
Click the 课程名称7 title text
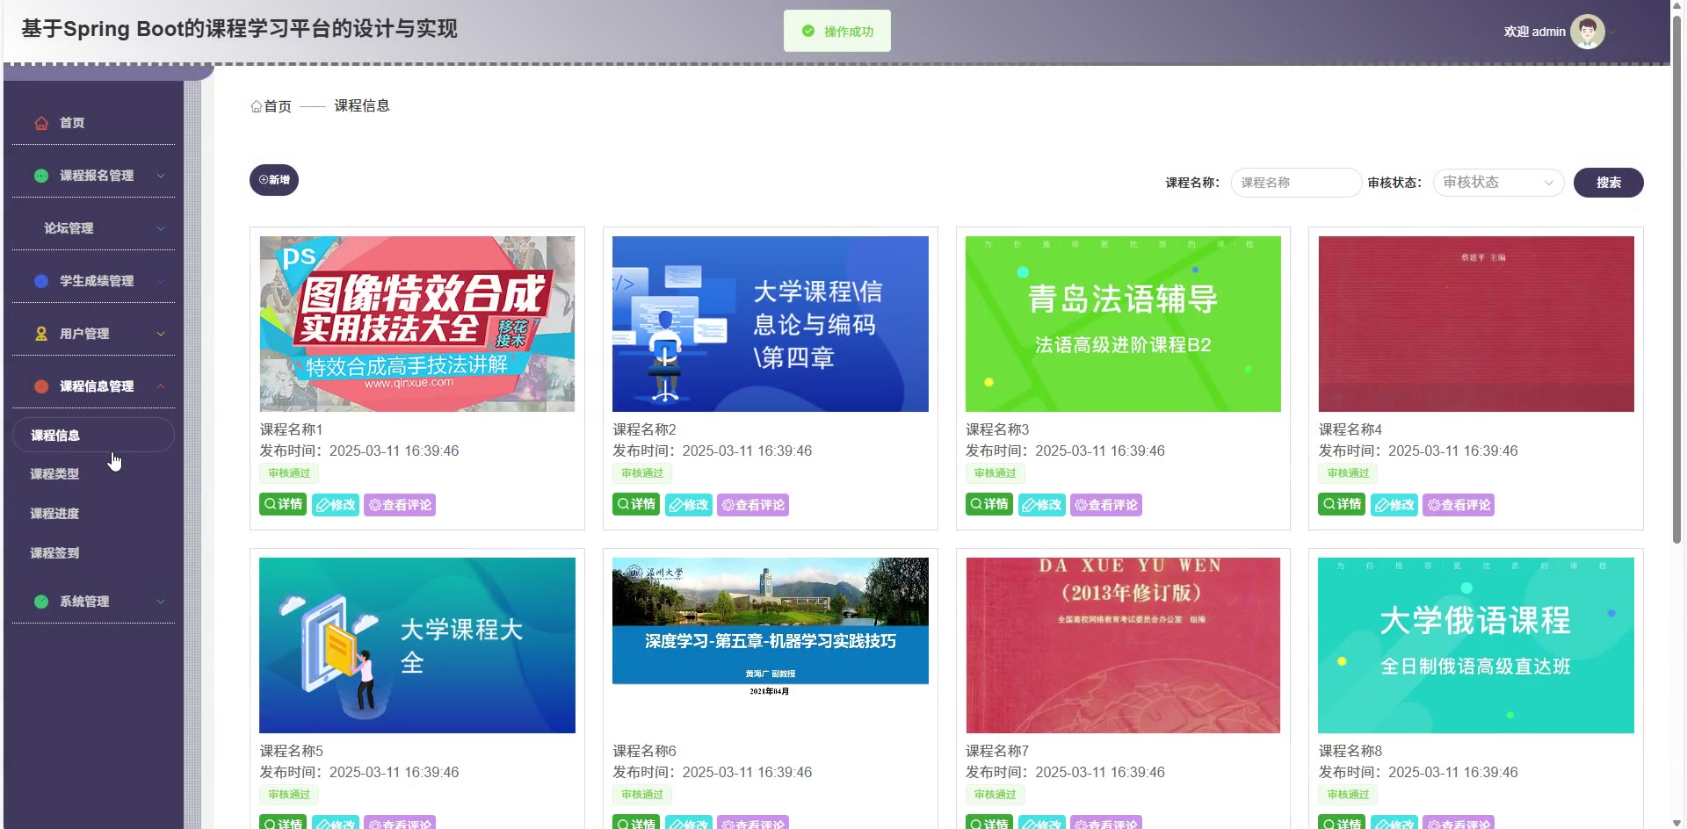pos(997,751)
